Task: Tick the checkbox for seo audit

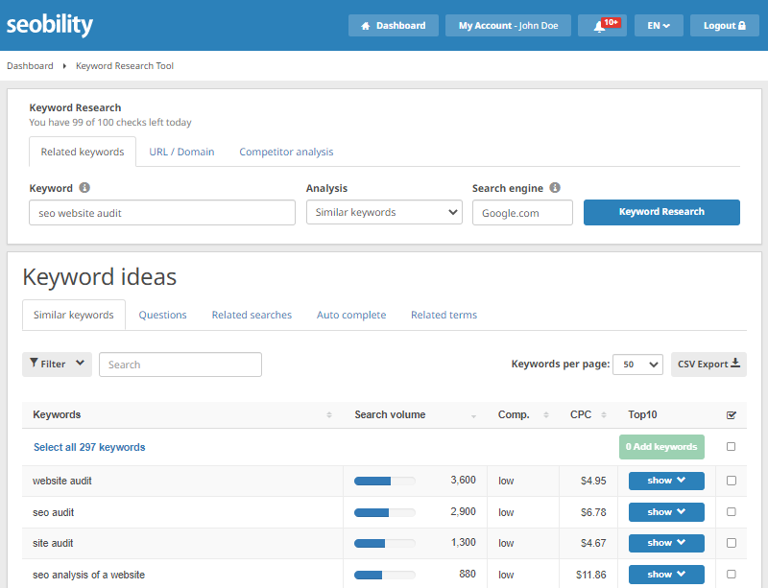Action: [x=732, y=512]
